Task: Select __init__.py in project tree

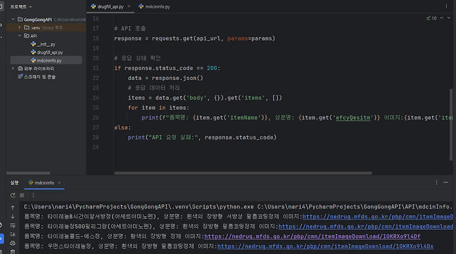Action: (x=43, y=44)
